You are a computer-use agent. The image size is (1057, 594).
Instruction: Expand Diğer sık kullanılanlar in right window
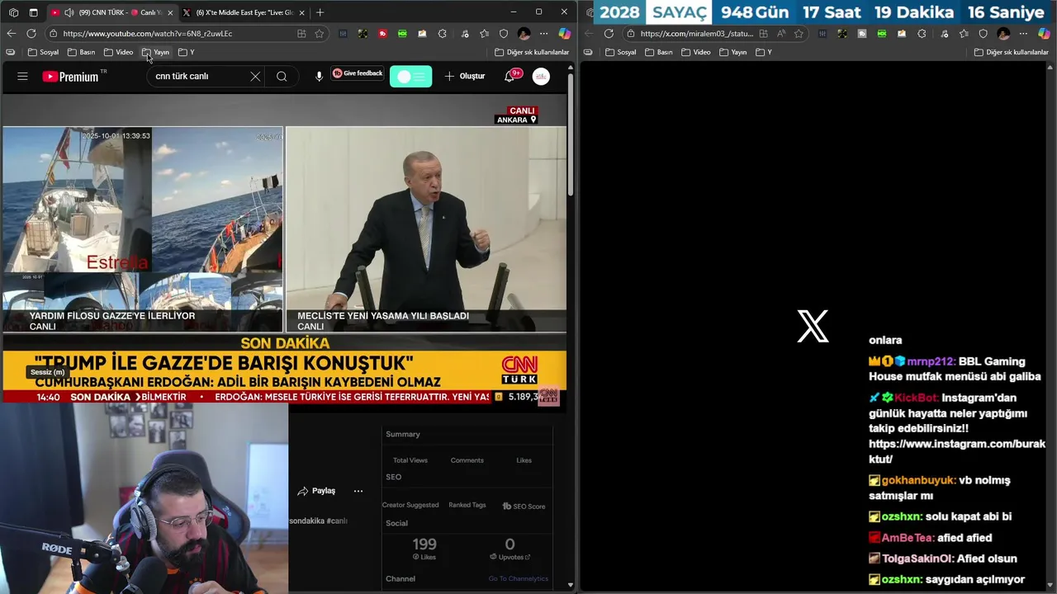(1012, 52)
